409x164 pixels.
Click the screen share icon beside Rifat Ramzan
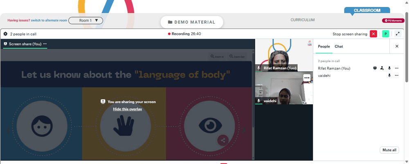(375, 68)
